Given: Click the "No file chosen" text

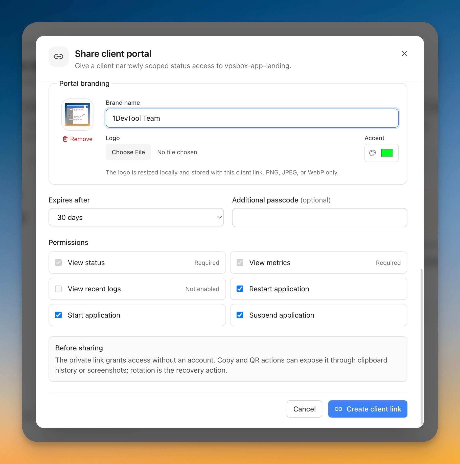Looking at the screenshot, I should coord(177,152).
